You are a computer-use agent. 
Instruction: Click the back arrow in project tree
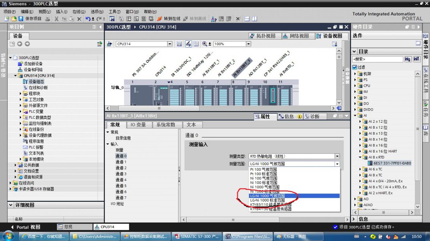click(x=20, y=44)
